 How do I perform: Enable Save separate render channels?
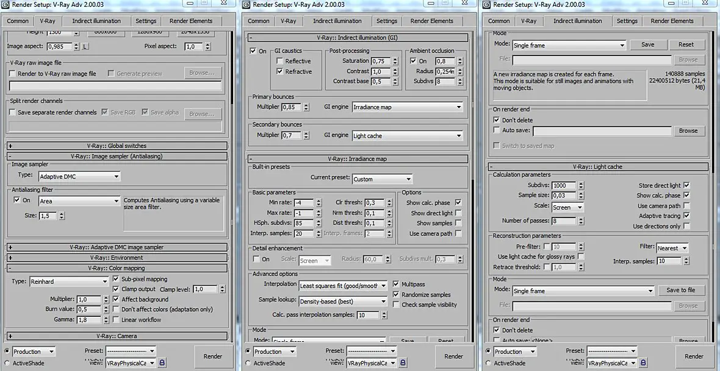tap(12, 112)
